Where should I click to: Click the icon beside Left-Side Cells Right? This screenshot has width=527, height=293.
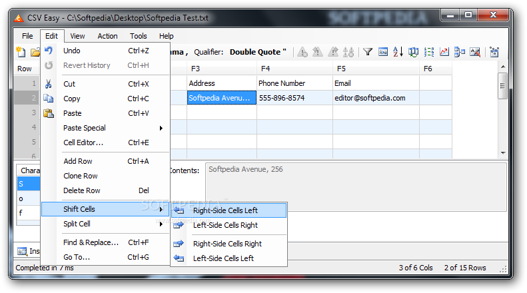pos(179,225)
